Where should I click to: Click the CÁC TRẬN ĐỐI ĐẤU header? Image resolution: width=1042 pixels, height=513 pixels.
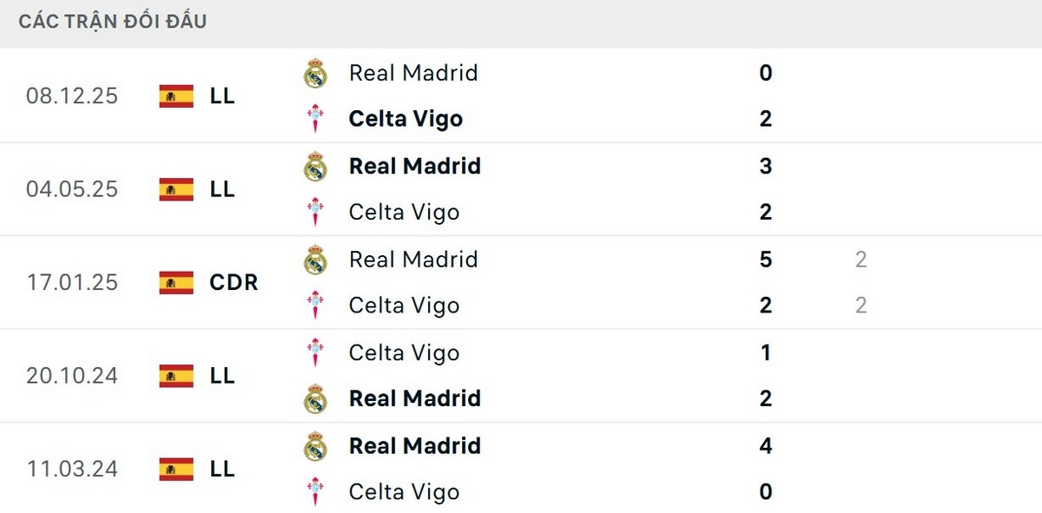coord(112,21)
